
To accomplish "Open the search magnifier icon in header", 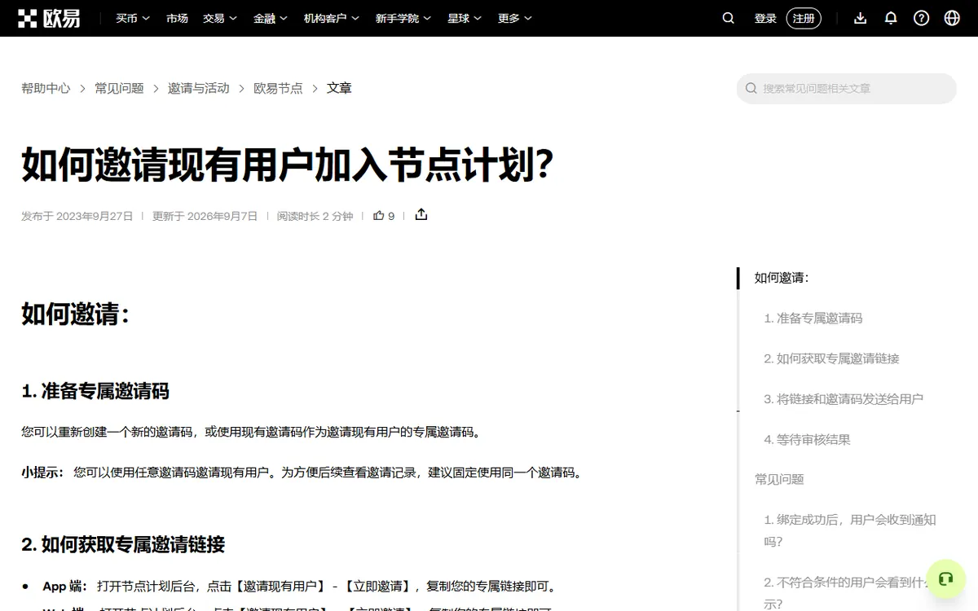I will (x=729, y=18).
